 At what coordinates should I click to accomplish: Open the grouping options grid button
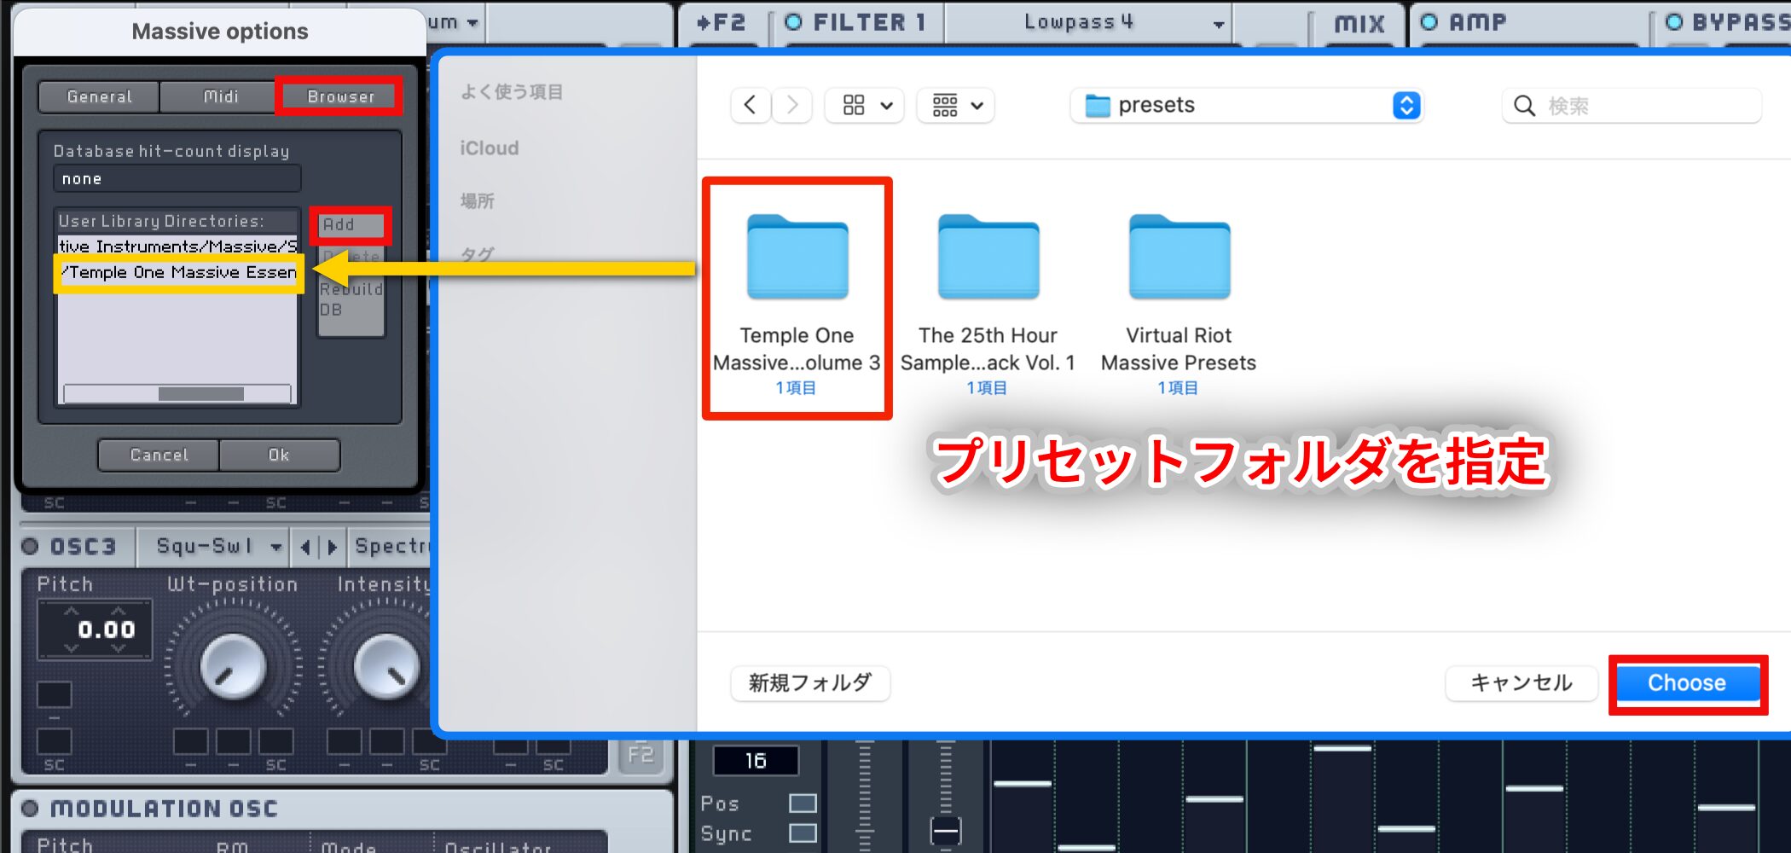click(x=956, y=105)
